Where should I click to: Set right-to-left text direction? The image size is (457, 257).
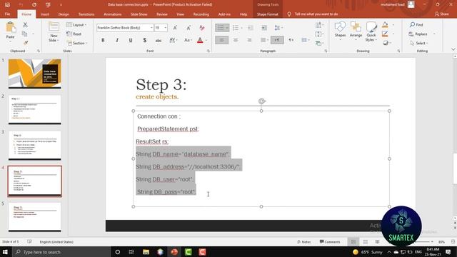291,40
